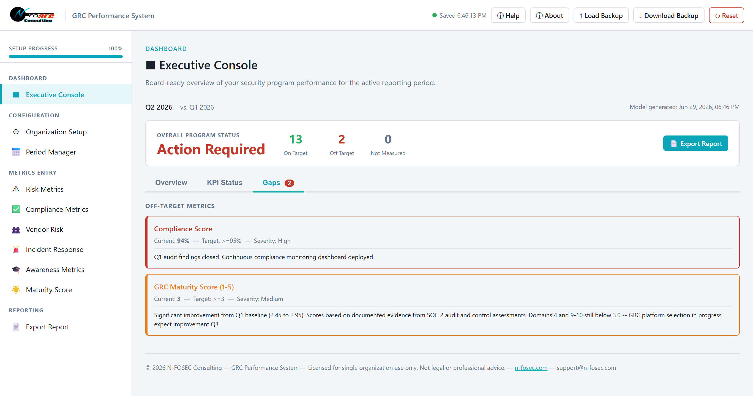This screenshot has width=753, height=396.
Task: Click the setup progress bar
Action: pyautogui.click(x=66, y=56)
